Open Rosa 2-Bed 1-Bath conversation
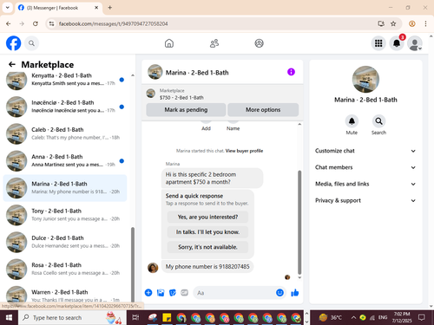Image resolution: width=434 pixels, height=325 pixels. pos(65,270)
